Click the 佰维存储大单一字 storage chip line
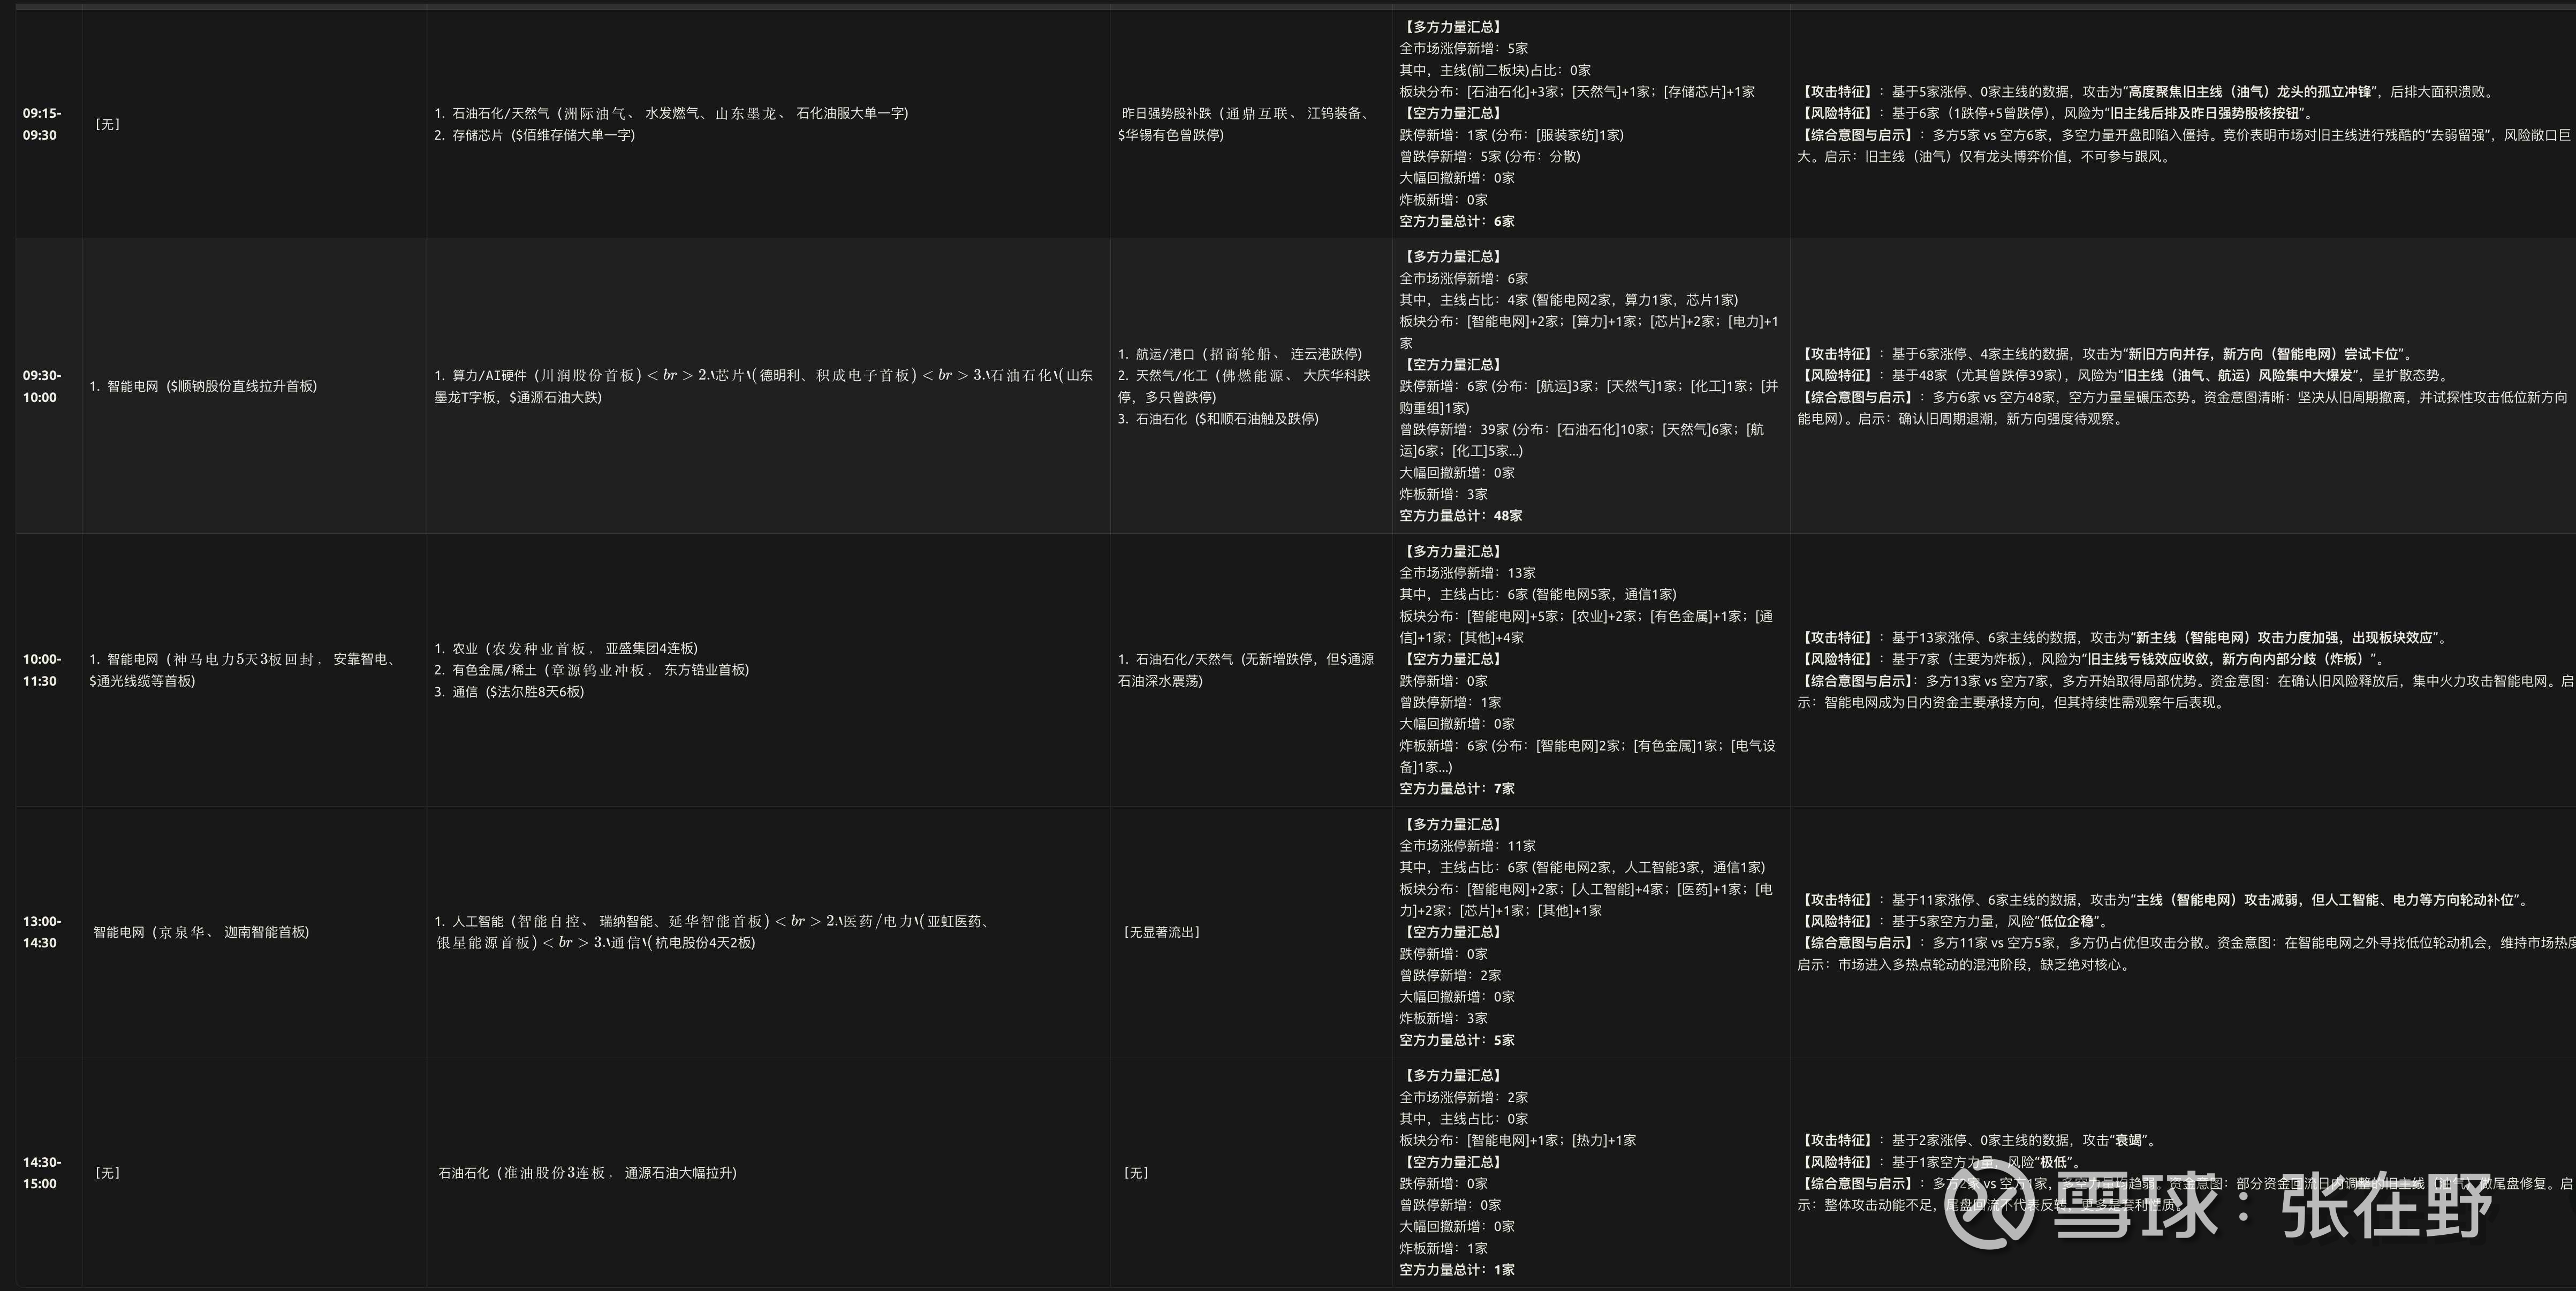The image size is (2576, 1291). pos(535,135)
